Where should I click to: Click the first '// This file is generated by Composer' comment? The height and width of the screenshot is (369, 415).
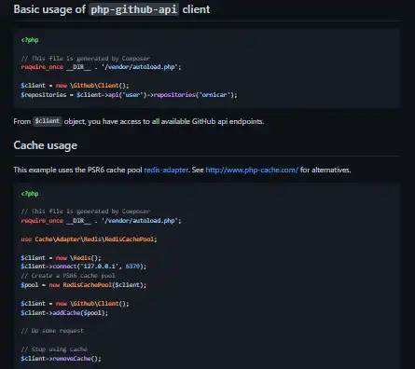(86, 59)
